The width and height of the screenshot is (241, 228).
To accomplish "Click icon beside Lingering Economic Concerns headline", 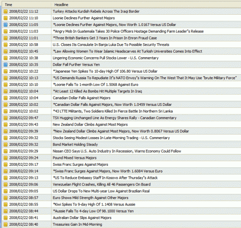I will [5, 58].
